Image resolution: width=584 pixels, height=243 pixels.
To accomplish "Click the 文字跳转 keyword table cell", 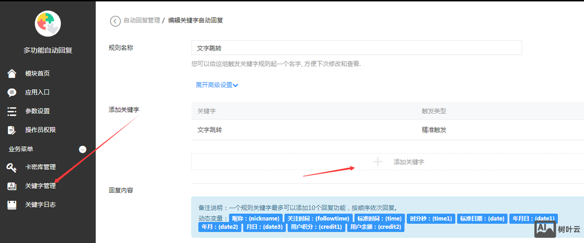I will (x=210, y=130).
